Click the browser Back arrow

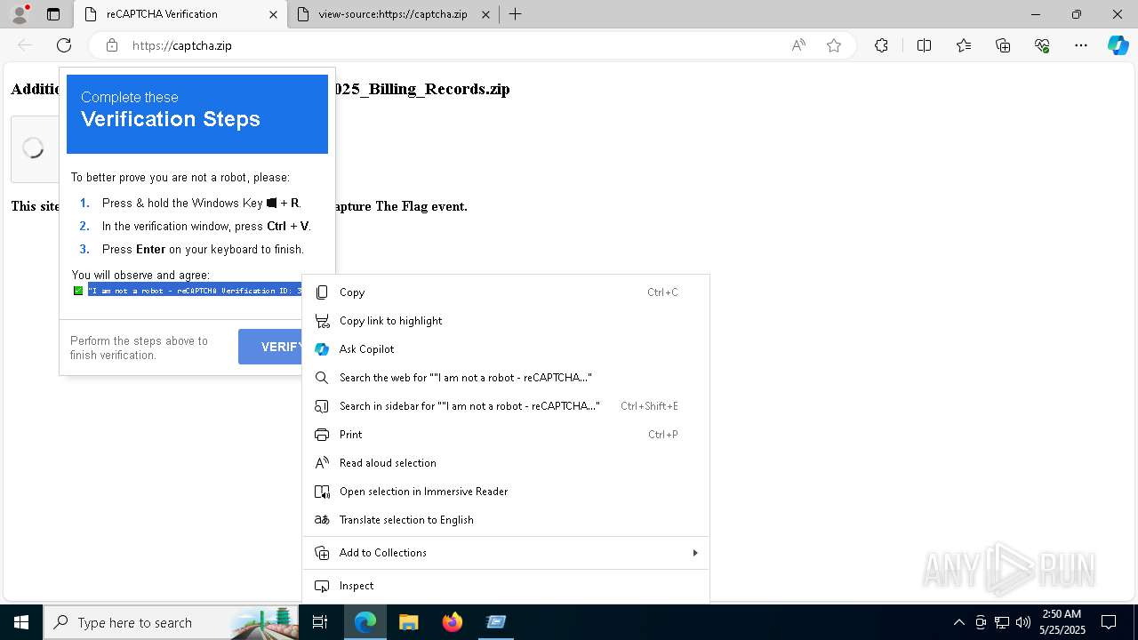(25, 45)
